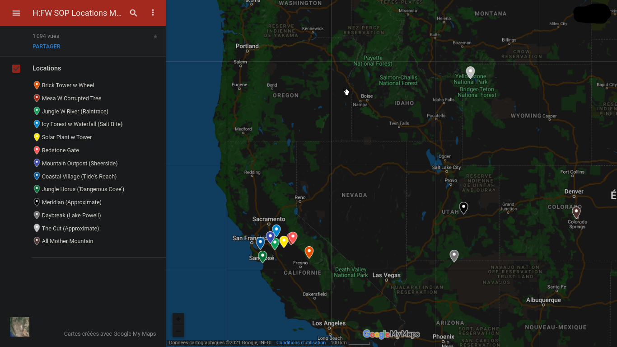
Task: Select Icy Forest w Waterfall (Salt Bite)
Action: tap(82, 124)
